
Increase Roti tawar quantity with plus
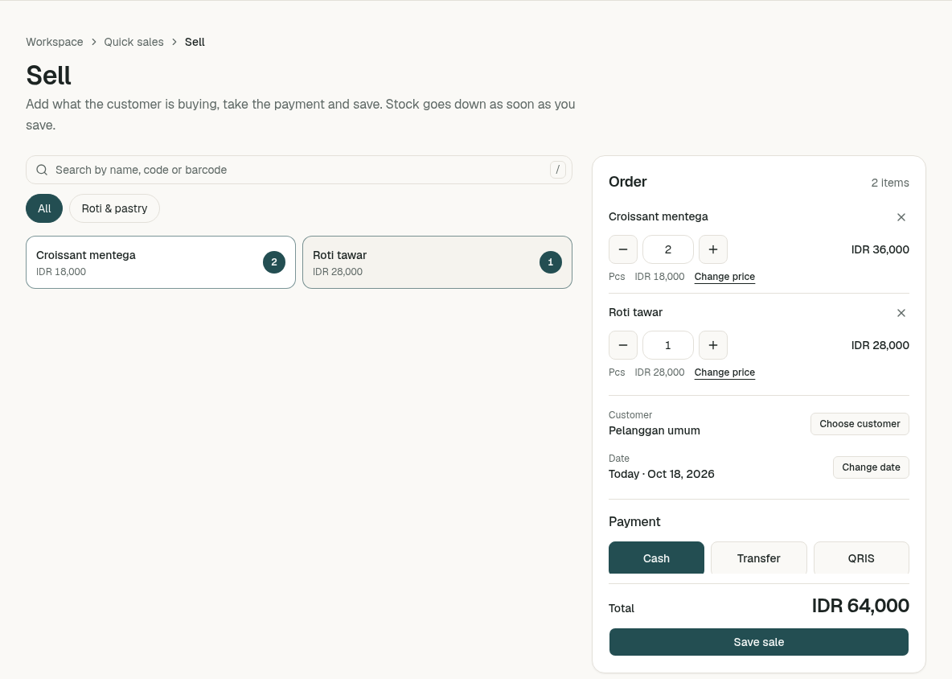coord(712,346)
